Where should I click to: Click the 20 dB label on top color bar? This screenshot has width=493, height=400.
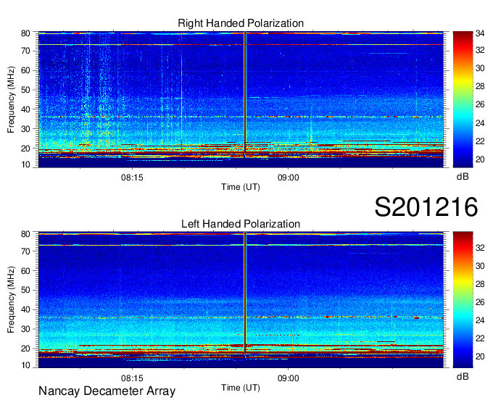coord(480,159)
